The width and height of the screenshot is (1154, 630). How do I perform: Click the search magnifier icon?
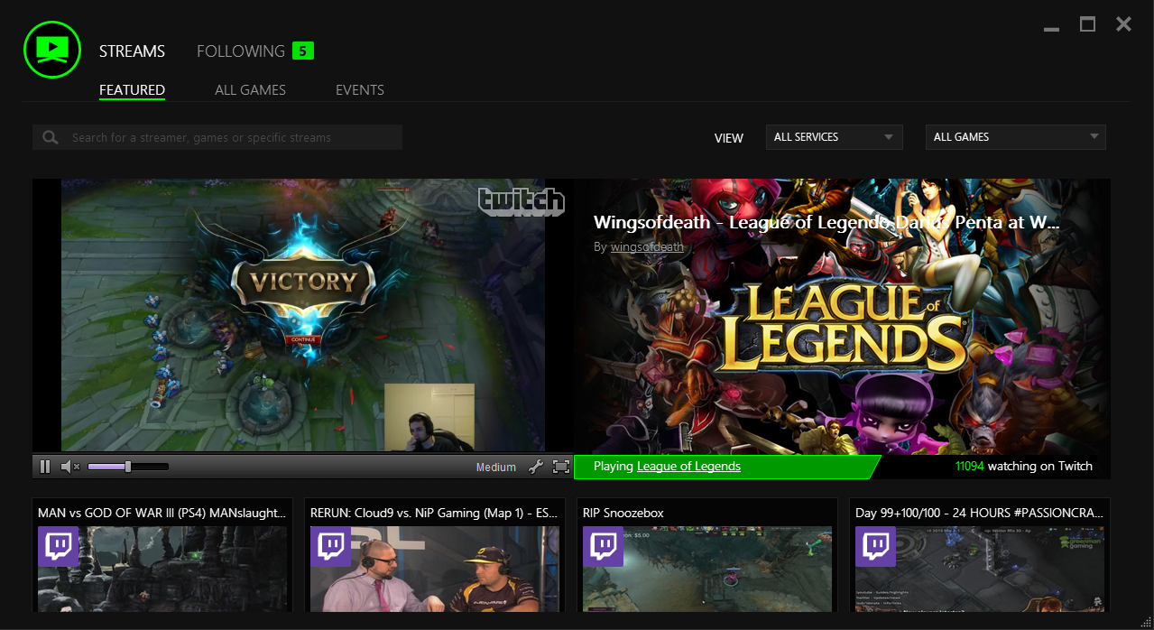pyautogui.click(x=50, y=136)
